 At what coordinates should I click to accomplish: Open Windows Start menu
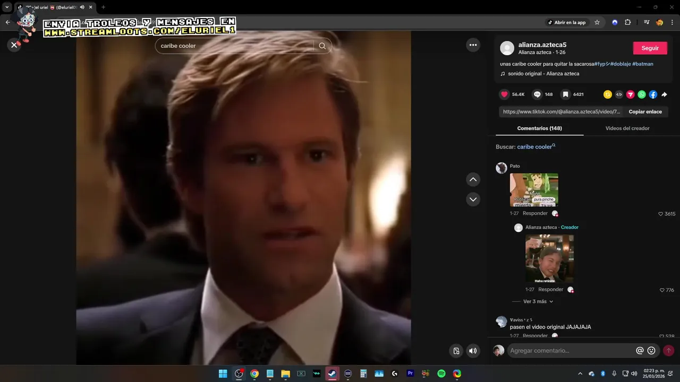point(223,374)
